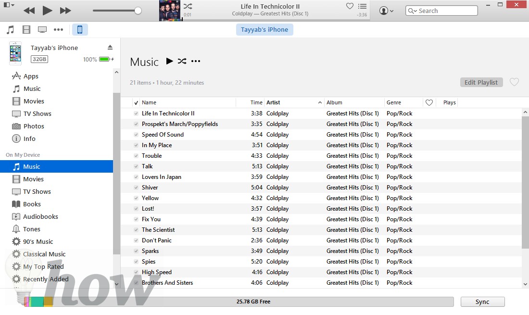The height and width of the screenshot is (315, 529).
Task: Open the Up Next list icon
Action: tap(362, 6)
